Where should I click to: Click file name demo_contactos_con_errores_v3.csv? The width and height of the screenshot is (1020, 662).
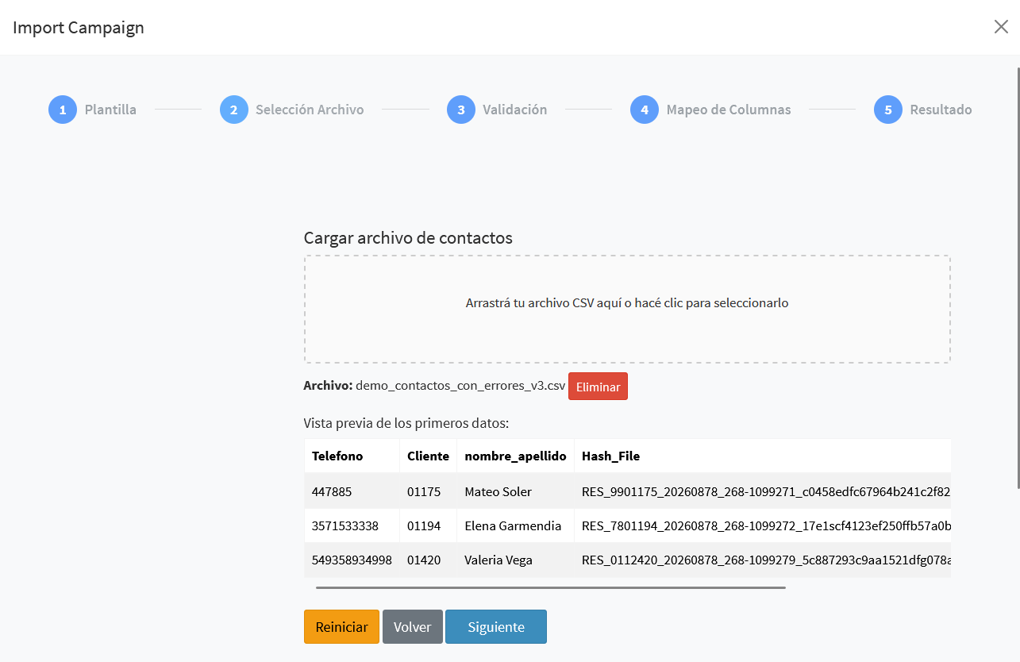coord(460,387)
